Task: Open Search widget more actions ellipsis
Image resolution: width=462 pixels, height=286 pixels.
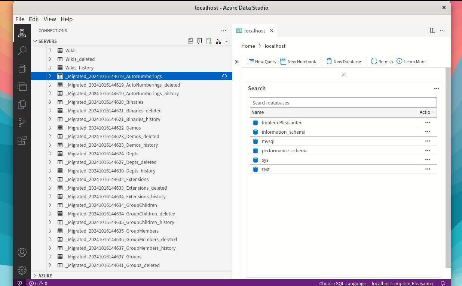Action: pos(437,88)
